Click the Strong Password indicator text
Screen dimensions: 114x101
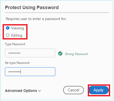(76, 54)
